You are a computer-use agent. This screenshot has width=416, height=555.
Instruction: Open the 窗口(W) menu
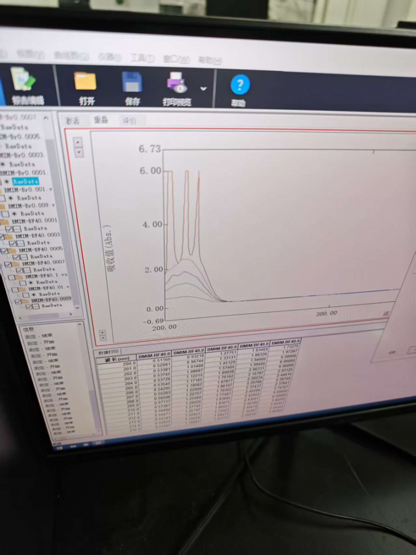176,59
